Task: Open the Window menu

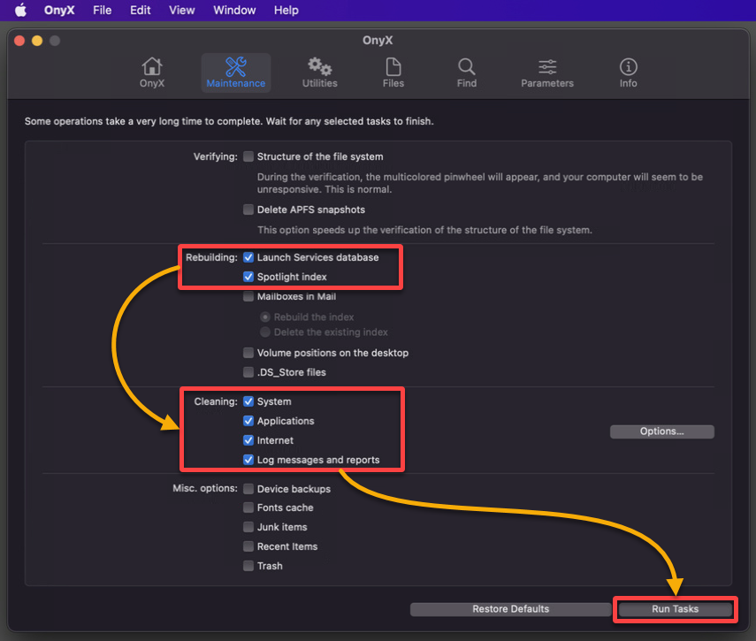Action: tap(234, 10)
